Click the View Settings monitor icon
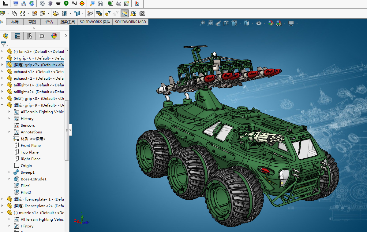Screen dimensions: 367x232 [291, 23]
